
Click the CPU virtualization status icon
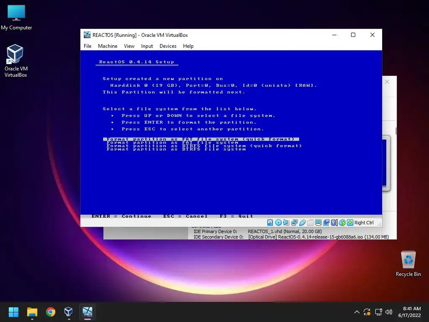(x=334, y=223)
